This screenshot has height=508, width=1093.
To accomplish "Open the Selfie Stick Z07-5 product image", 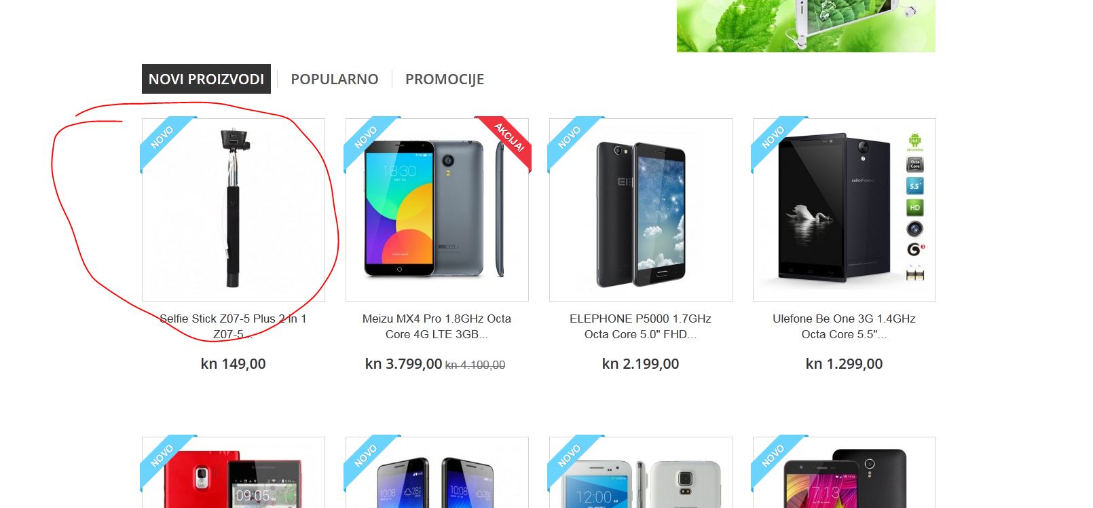I will (234, 210).
